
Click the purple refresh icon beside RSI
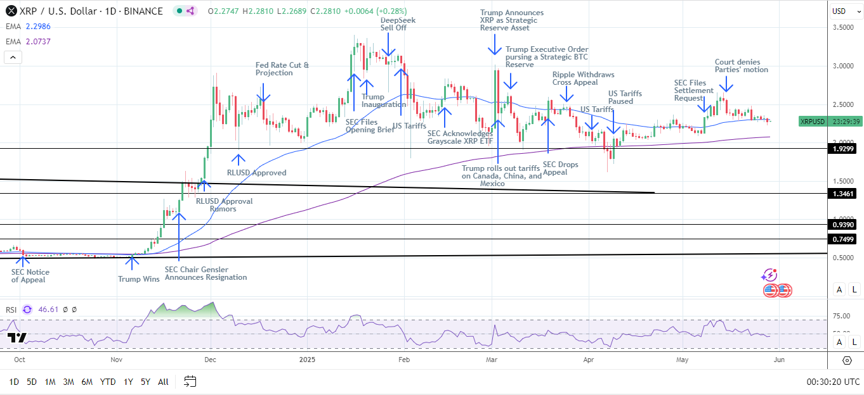(27, 310)
